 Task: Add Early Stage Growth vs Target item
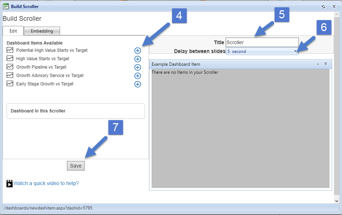coord(137,84)
